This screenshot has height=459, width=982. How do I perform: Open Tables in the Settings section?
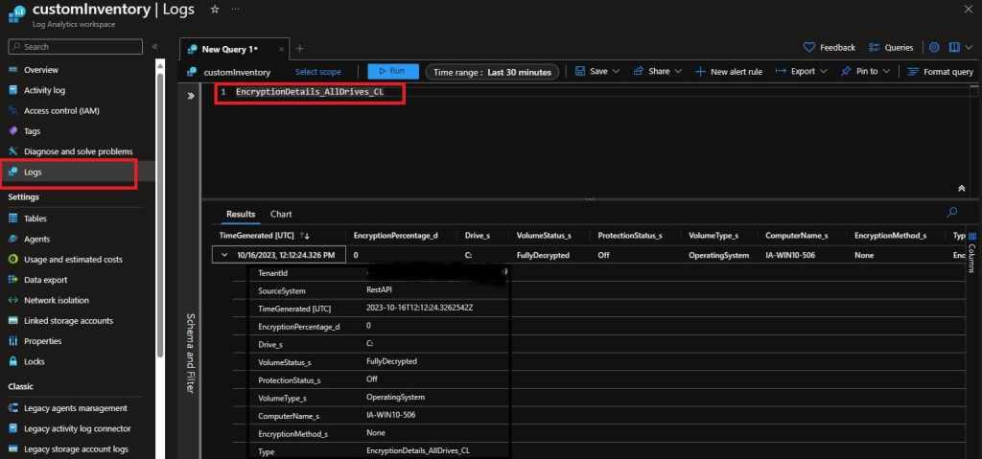(x=35, y=218)
